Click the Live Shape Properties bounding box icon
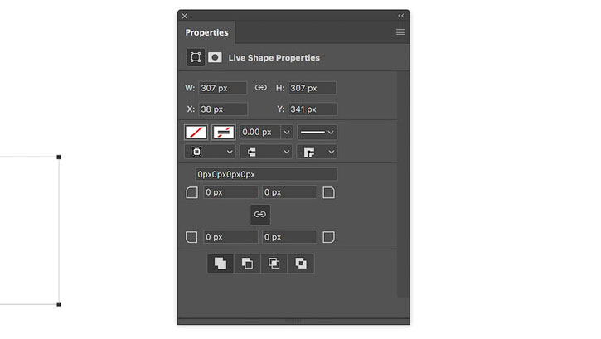Viewport: 601px width, 339px height. [x=196, y=57]
